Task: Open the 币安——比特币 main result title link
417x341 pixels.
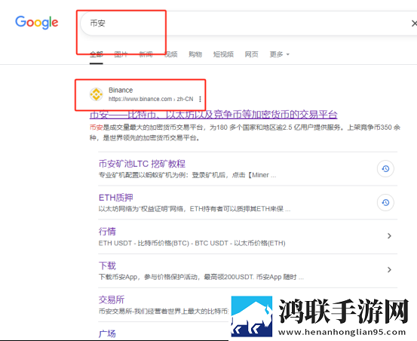Action: (x=213, y=115)
